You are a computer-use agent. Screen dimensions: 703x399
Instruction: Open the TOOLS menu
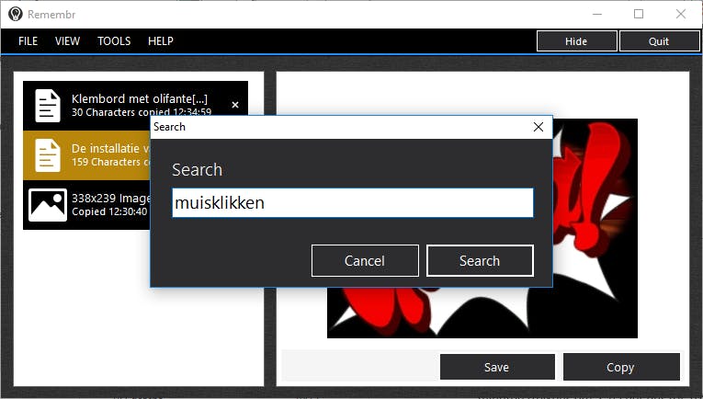click(x=114, y=41)
